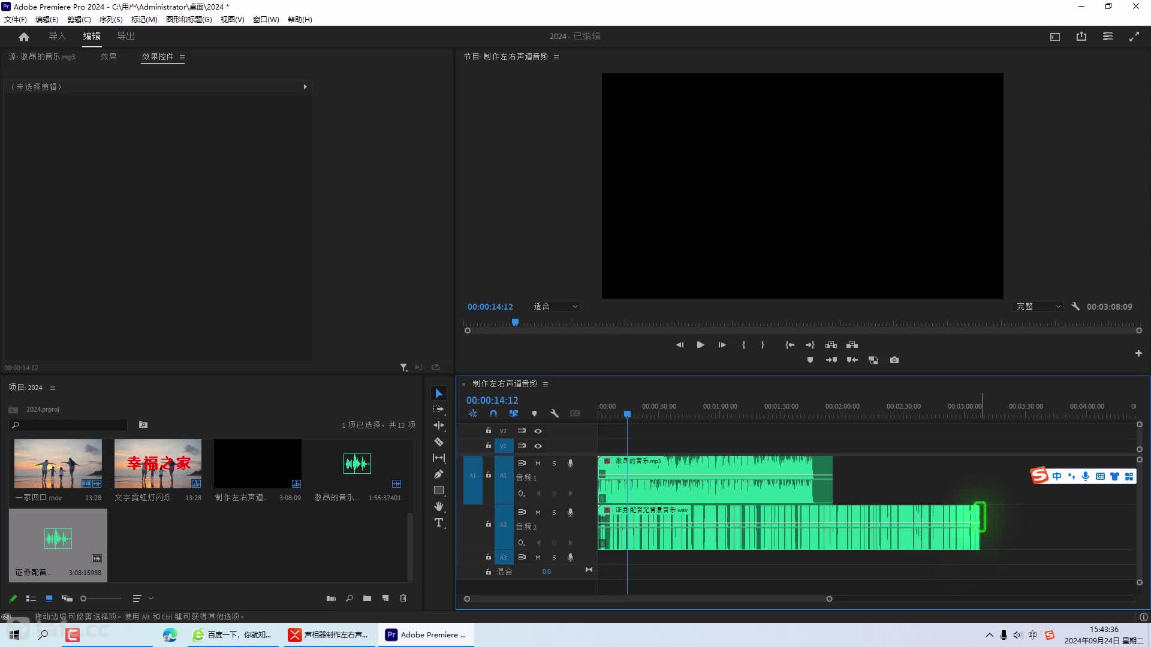
Task: Click Go to In point button
Action: click(790, 344)
